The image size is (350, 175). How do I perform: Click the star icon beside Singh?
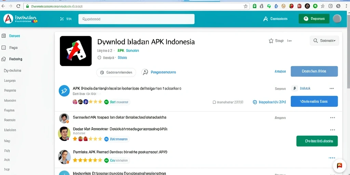pos(271,41)
